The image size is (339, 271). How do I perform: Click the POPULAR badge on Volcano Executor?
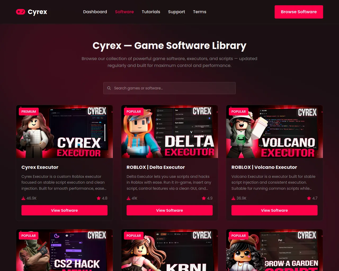[239, 112]
